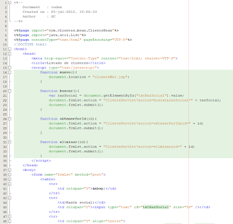
Task: Fold the eliminar function block
Action: click(x=10, y=142)
